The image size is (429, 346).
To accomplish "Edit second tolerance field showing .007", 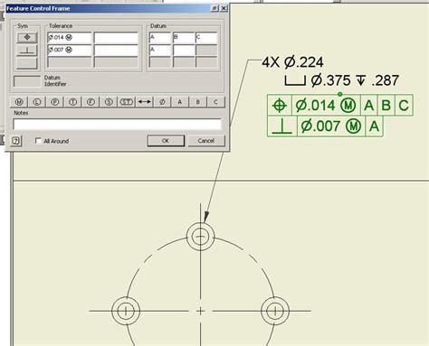I will click(x=69, y=50).
